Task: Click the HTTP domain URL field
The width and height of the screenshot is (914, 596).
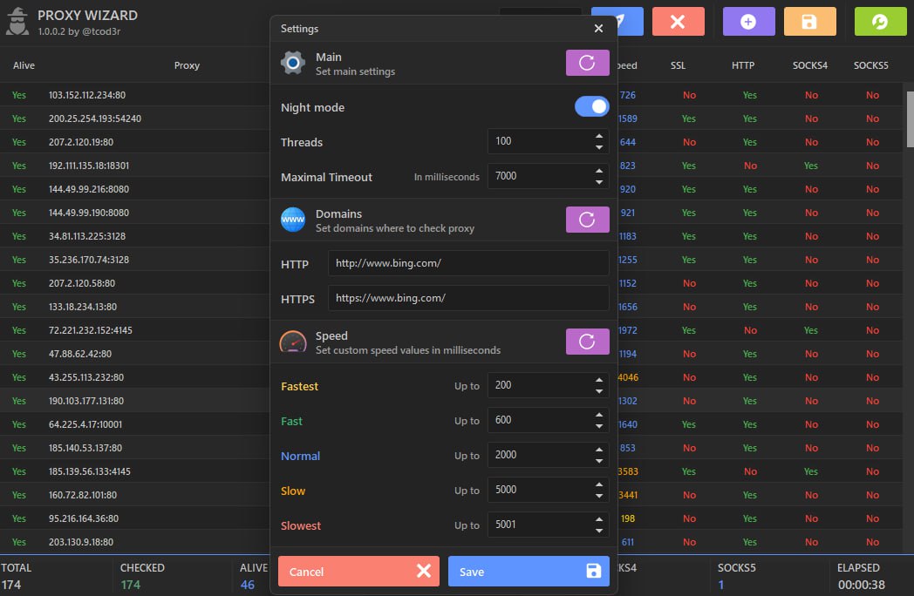Action: (x=468, y=263)
